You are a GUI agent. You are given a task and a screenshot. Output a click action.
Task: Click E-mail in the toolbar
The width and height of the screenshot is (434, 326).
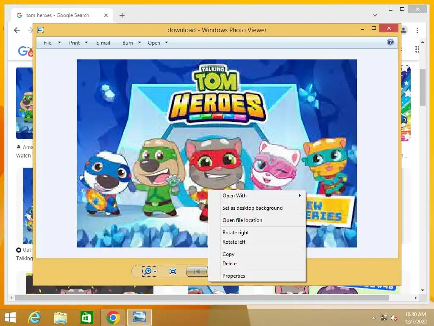103,43
